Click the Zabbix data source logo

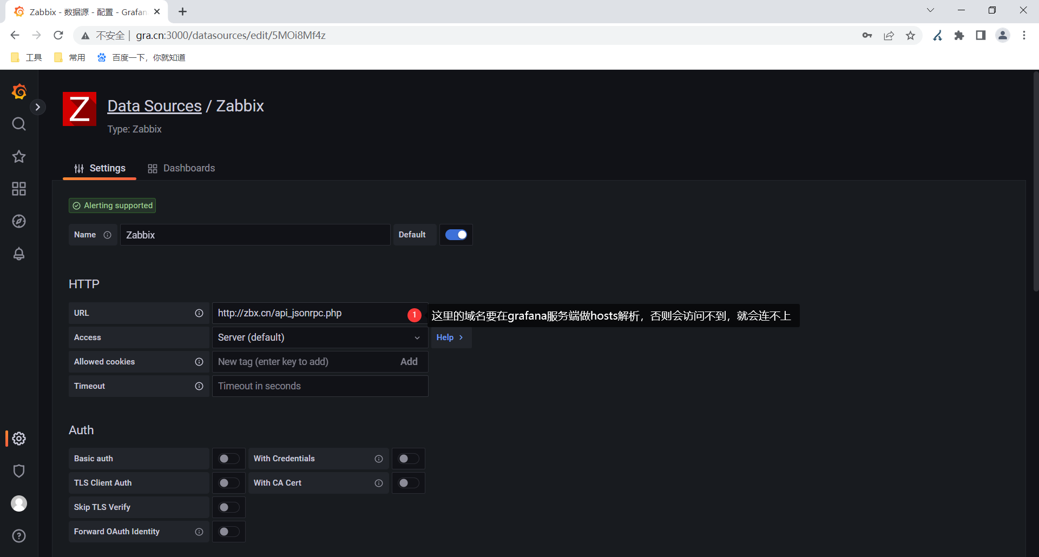coord(80,109)
